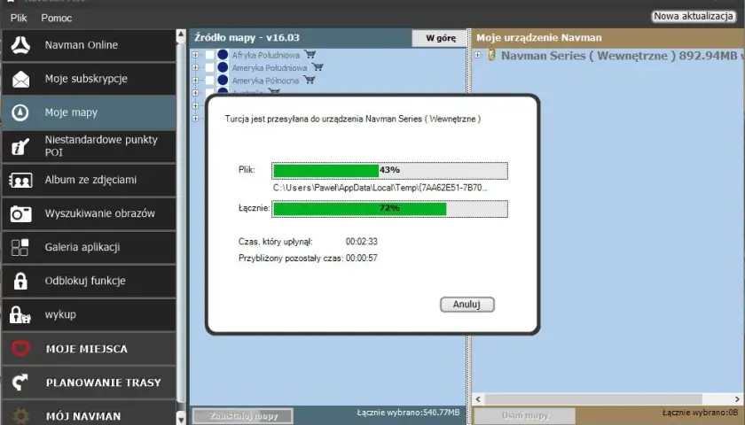Open the MÓJ NAVMAN gear icon

coord(20,416)
